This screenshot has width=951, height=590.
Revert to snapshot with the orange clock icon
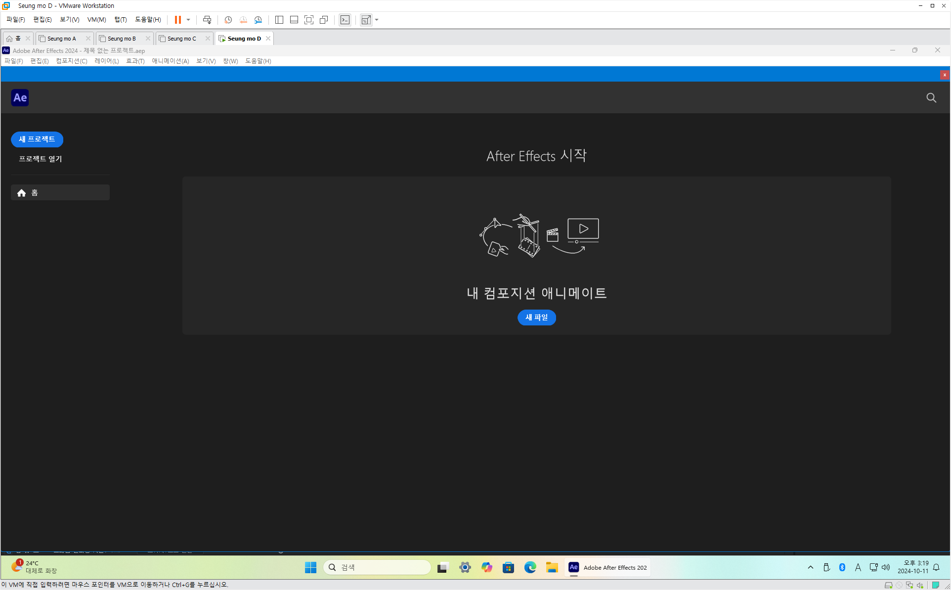(x=243, y=20)
